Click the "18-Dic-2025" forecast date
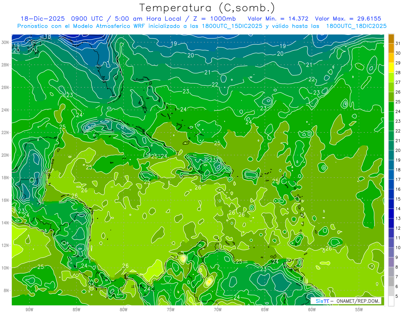This screenshot has height=314, width=407. click(x=42, y=19)
